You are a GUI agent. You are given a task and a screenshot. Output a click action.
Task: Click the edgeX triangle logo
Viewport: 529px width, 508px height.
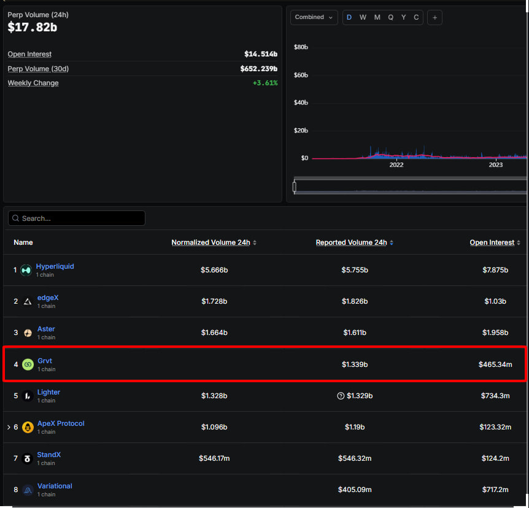click(x=28, y=302)
